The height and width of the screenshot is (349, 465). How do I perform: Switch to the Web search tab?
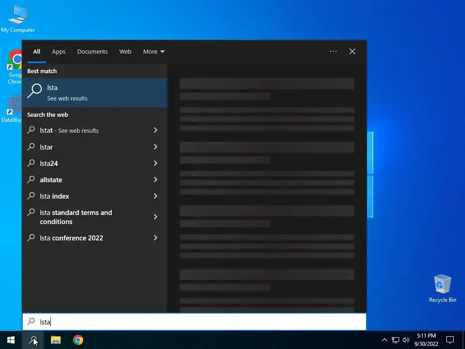point(125,52)
